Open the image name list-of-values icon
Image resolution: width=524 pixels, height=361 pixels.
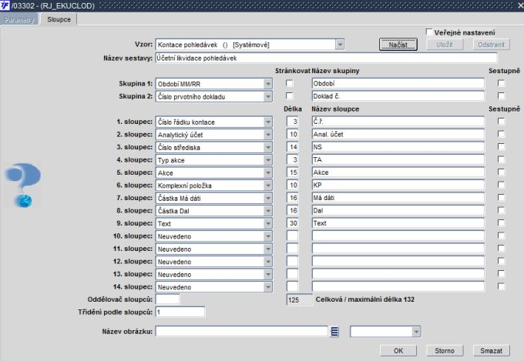coord(334,332)
